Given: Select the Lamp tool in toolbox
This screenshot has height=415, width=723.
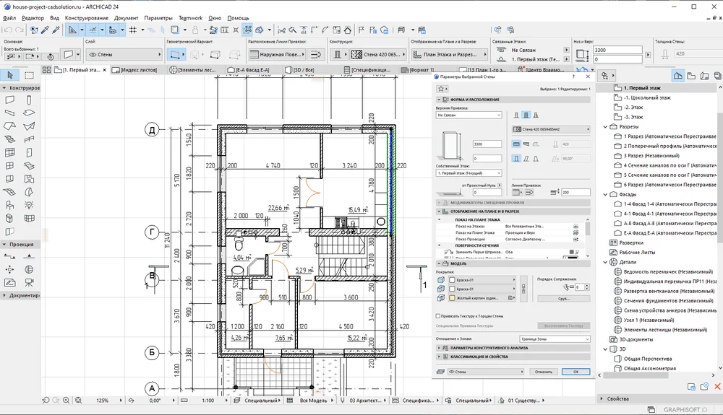Looking at the screenshot, I should [29, 204].
